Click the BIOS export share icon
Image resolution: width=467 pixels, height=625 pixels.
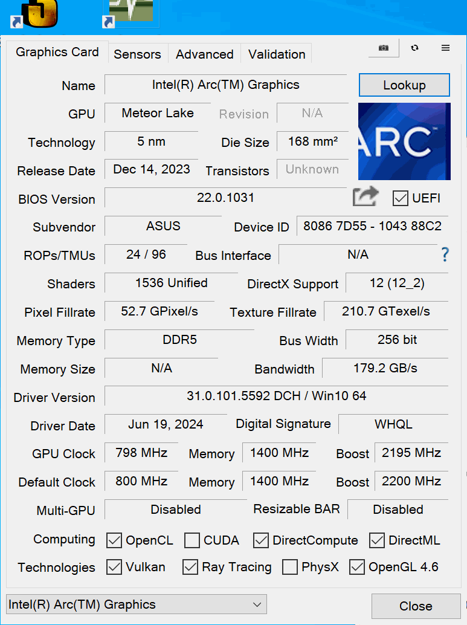click(366, 197)
